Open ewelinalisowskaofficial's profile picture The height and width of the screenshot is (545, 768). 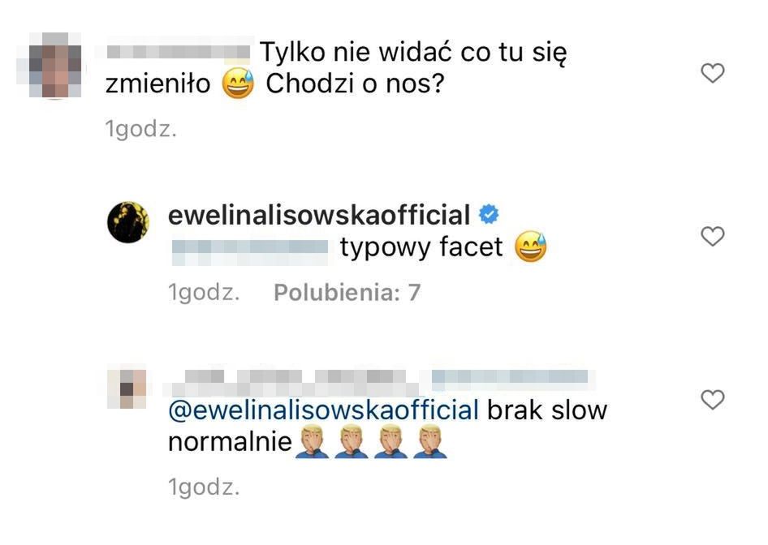coord(128,221)
